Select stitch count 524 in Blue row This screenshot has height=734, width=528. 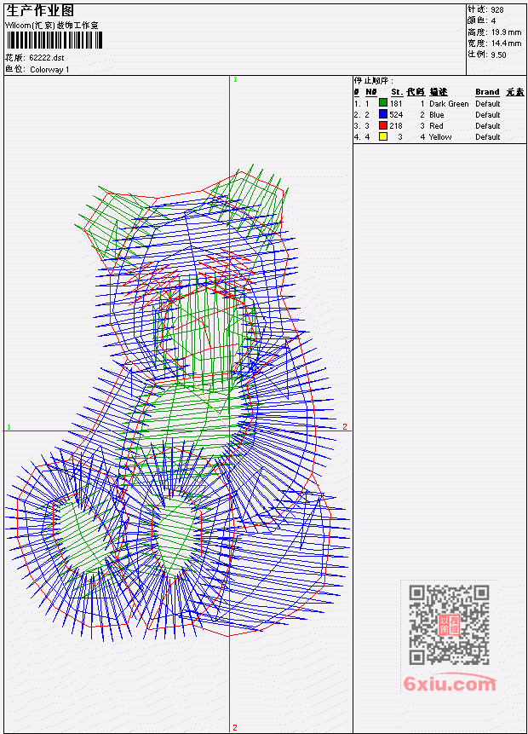click(x=396, y=115)
